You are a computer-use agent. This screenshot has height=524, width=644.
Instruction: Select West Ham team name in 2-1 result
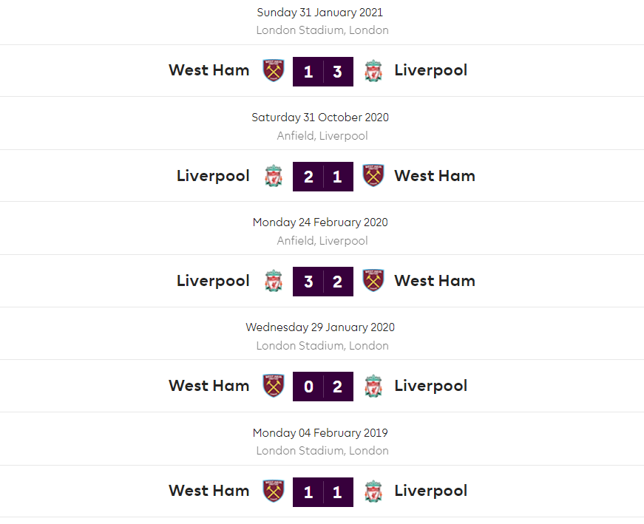pyautogui.click(x=435, y=176)
